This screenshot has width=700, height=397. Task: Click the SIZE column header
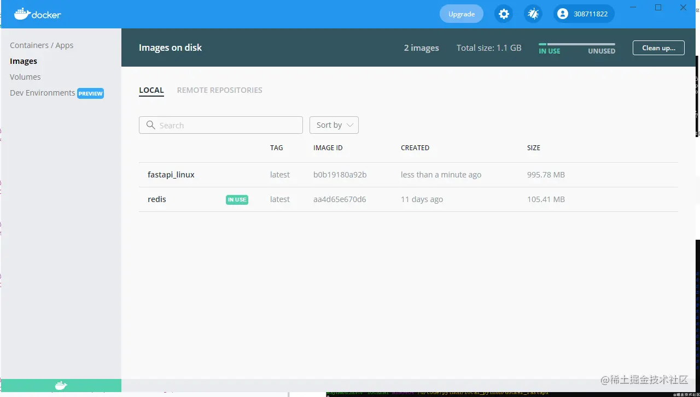point(534,148)
